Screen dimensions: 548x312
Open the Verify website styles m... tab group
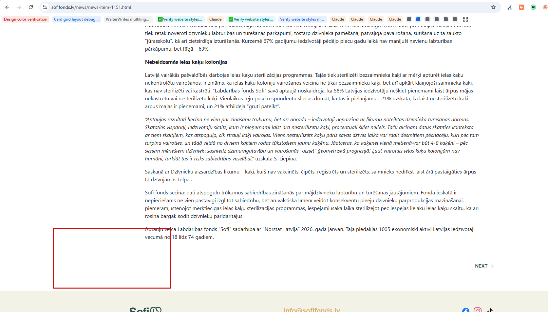[302, 19]
